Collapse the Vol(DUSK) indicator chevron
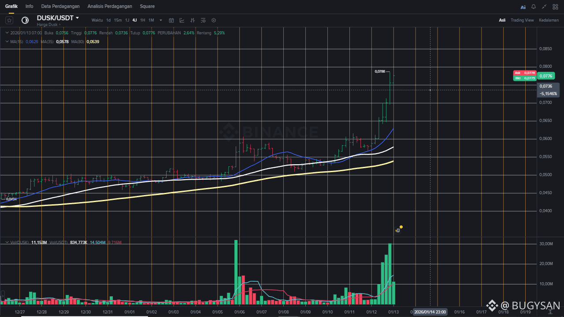564x317 pixels. pyautogui.click(x=7, y=242)
